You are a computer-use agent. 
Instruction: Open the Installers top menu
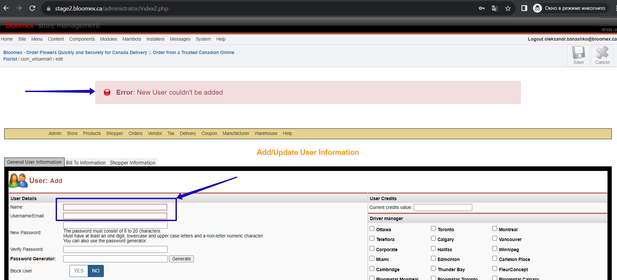click(x=155, y=39)
